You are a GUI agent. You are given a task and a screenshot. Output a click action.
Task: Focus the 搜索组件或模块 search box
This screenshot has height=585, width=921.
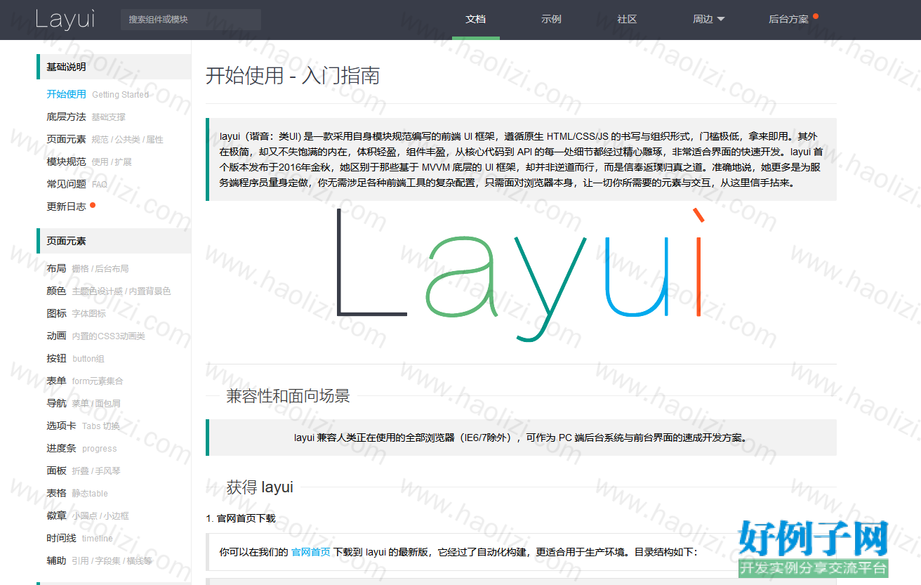pos(191,20)
